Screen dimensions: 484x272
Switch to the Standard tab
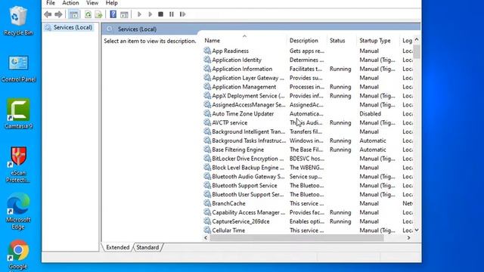[x=147, y=247]
